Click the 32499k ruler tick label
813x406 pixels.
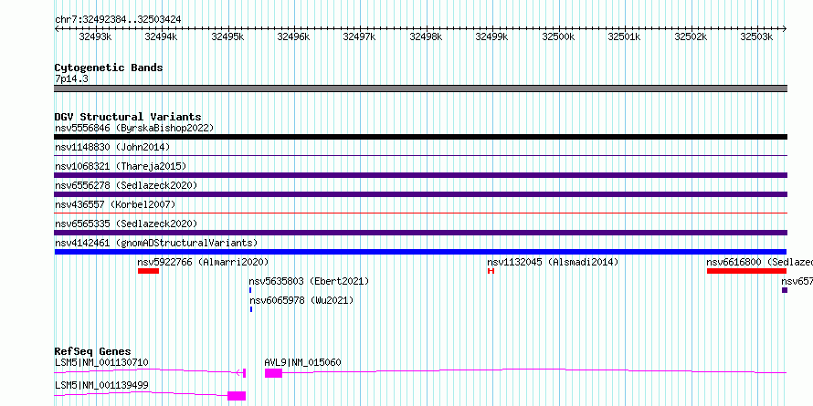coord(492,36)
